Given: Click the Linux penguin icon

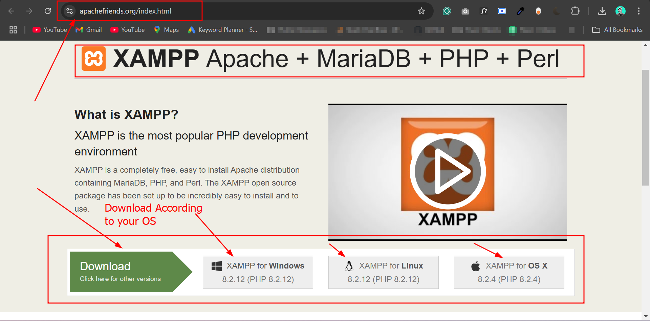Looking at the screenshot, I should pyautogui.click(x=349, y=266).
